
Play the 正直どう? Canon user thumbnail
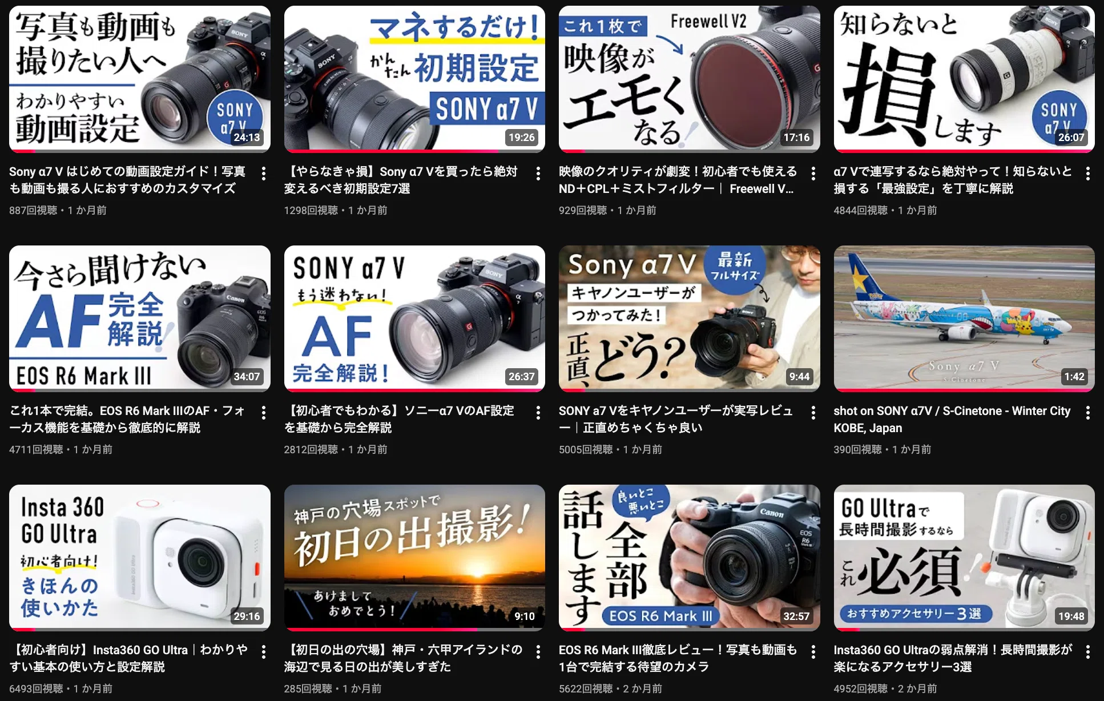(x=690, y=319)
